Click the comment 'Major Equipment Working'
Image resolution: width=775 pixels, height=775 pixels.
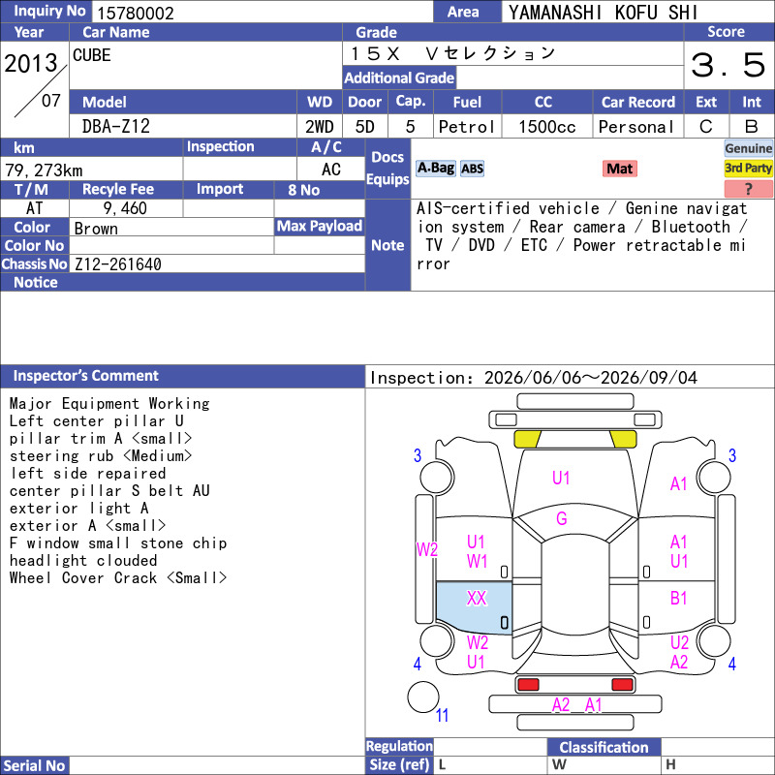coord(109,404)
